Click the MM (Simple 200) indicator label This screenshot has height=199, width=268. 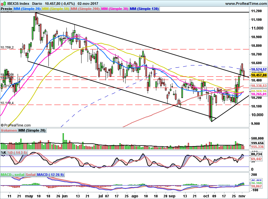(85, 9)
